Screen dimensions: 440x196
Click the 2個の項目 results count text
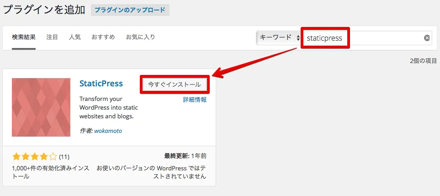(423, 60)
